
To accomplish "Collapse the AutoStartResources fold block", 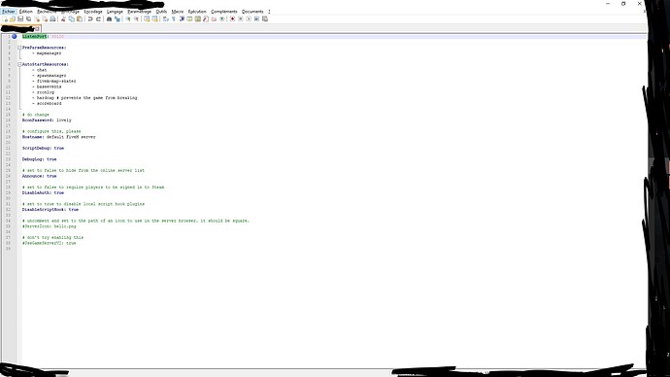I will tap(19, 64).
